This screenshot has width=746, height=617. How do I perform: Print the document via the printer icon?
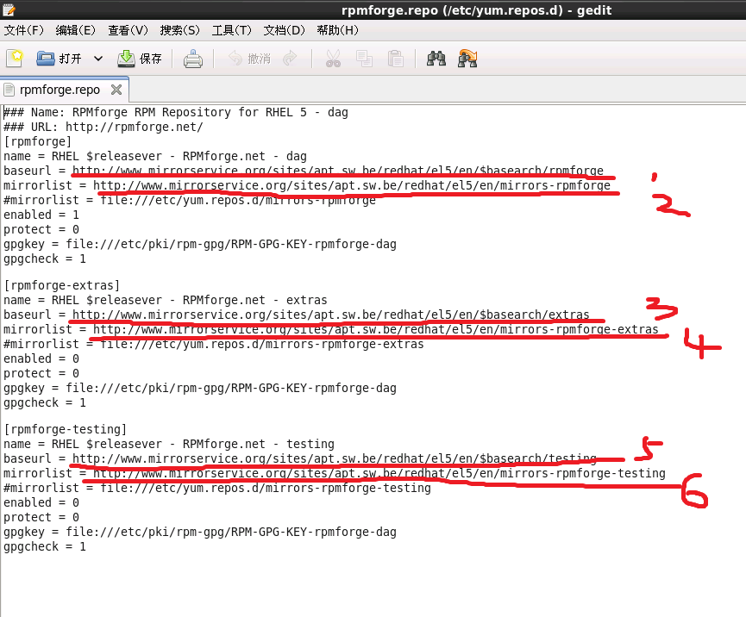coord(193,59)
